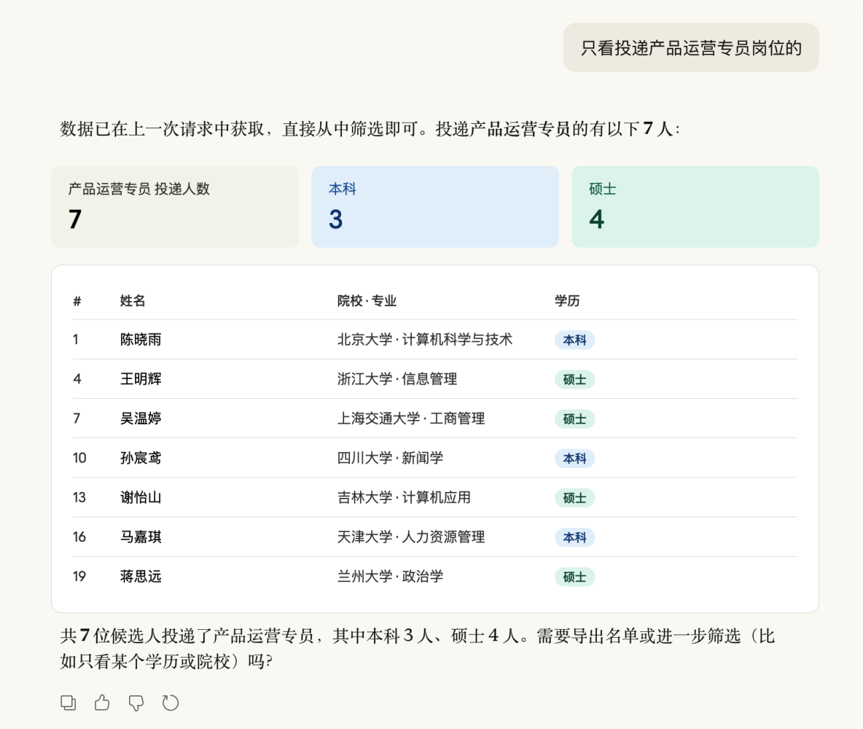Click the 本科 badge in 陈晓雨's row
Viewport: 863px width, 729px height.
(x=574, y=340)
